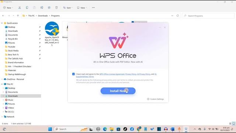Open the Startup Walkthrough folder
This screenshot has height=133, width=236.
[17, 74]
